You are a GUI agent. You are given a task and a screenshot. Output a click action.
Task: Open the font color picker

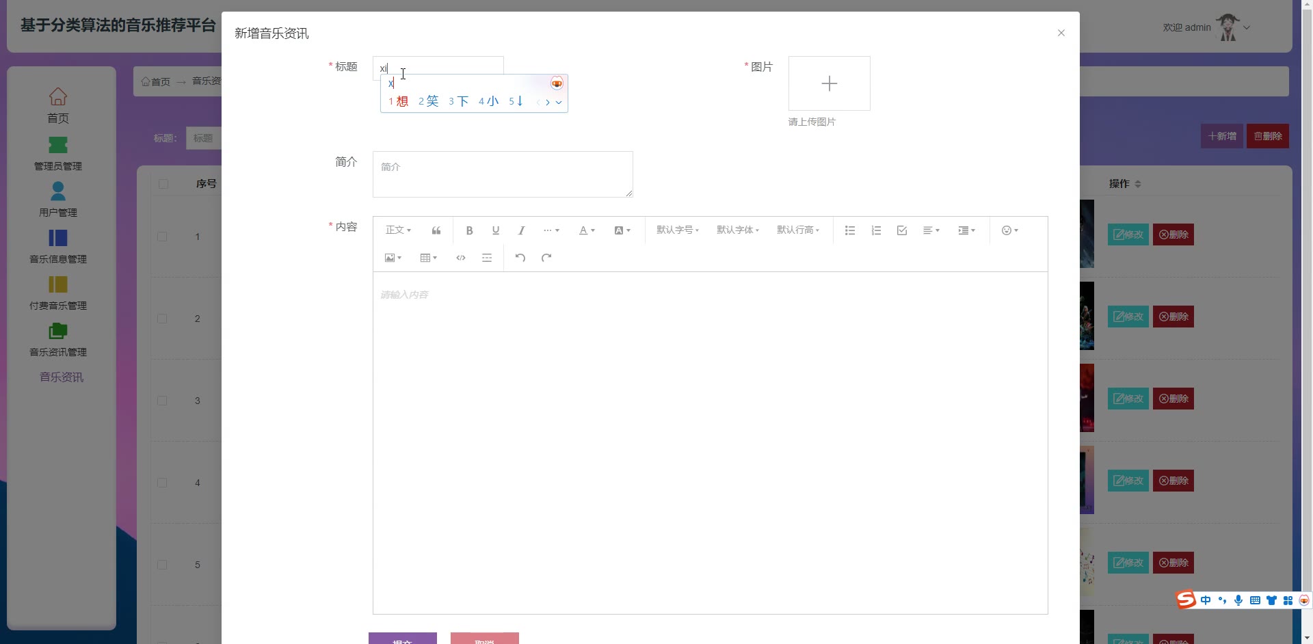tap(587, 230)
